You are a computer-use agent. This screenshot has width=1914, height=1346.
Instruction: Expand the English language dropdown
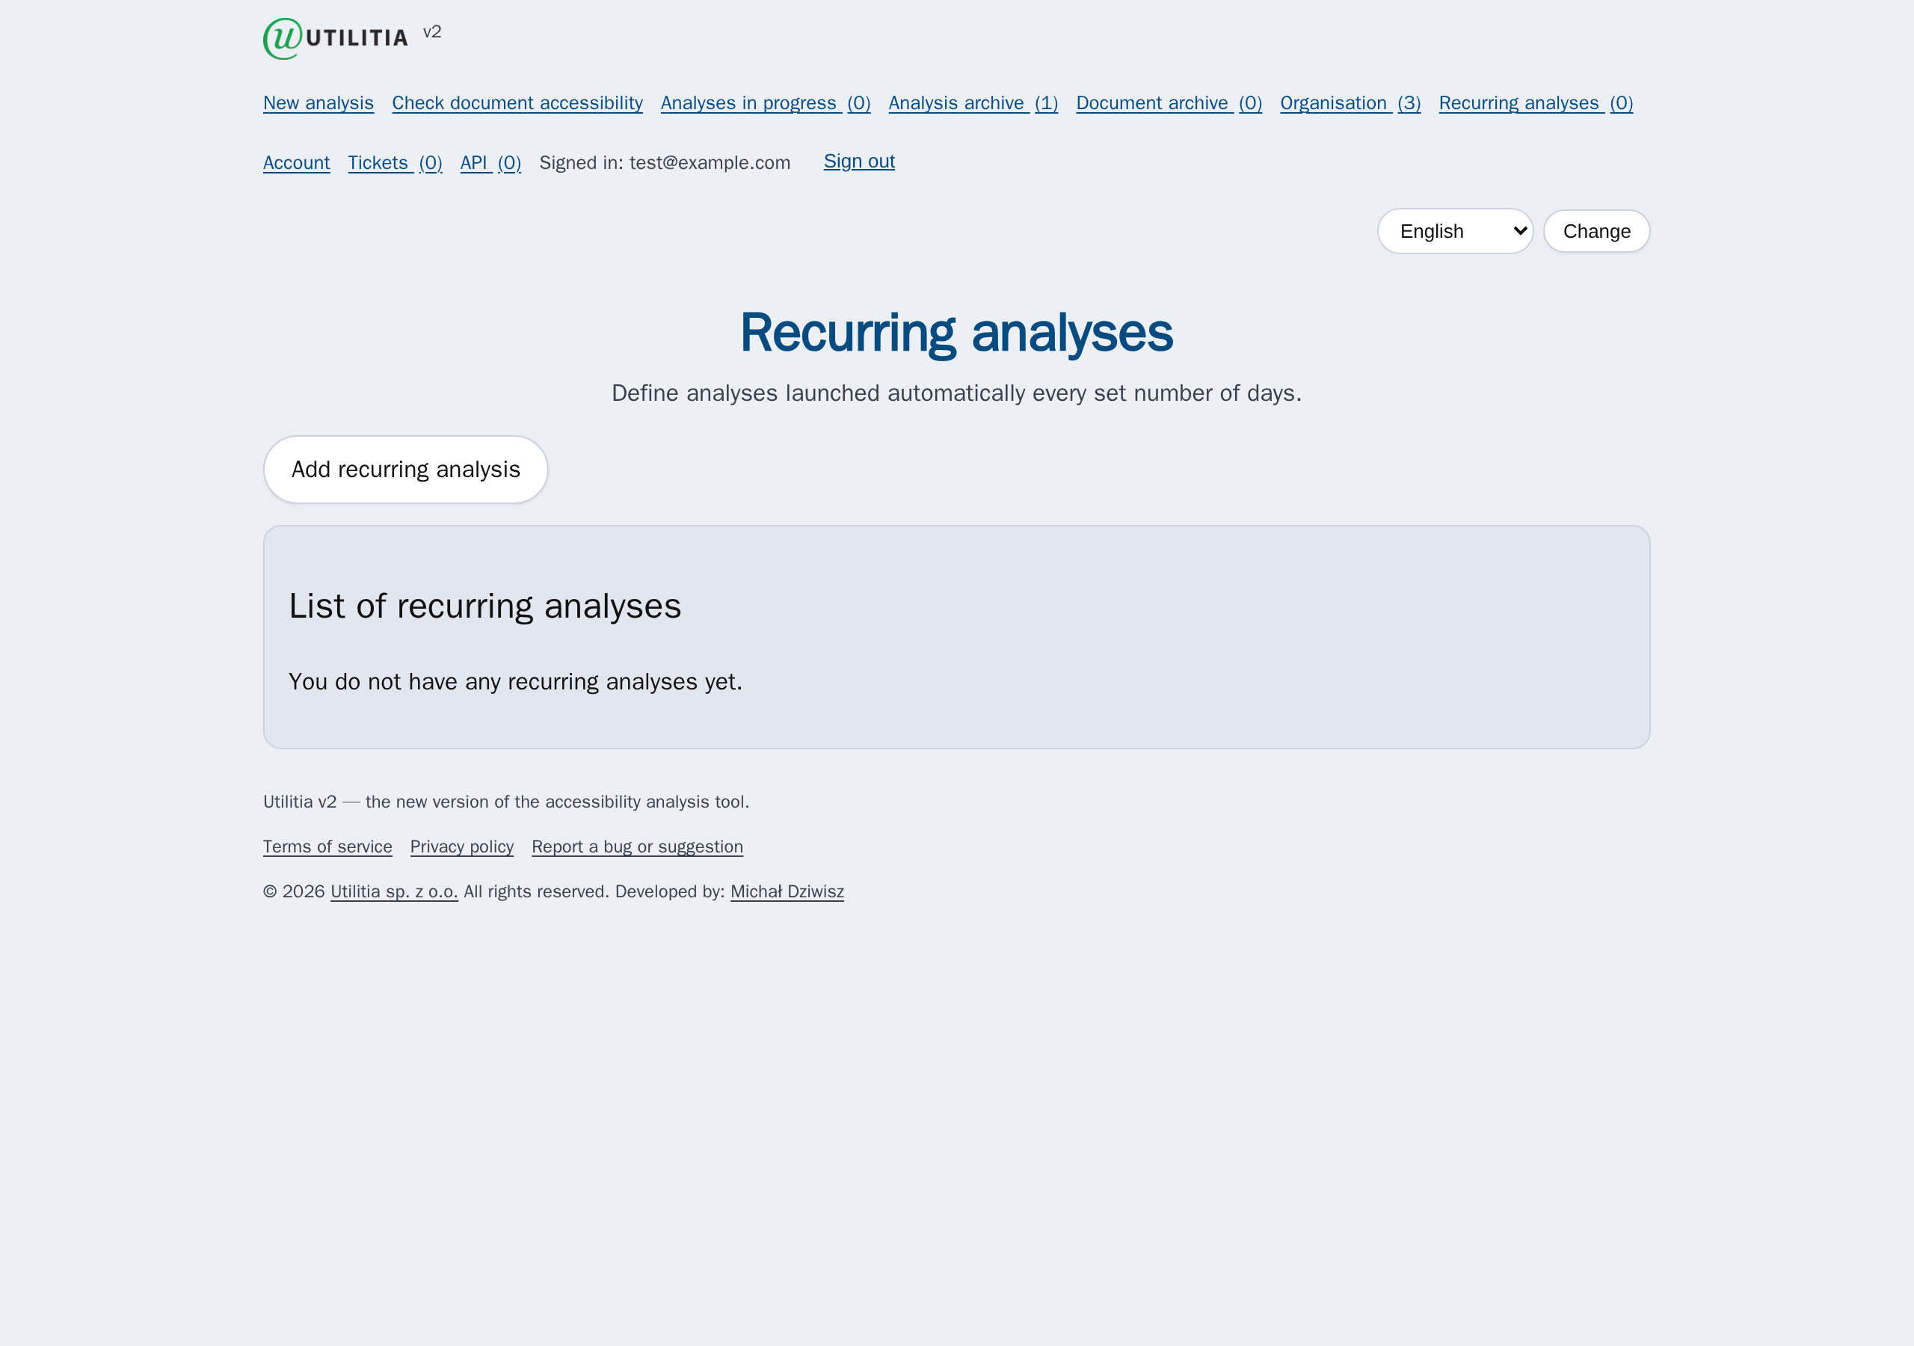point(1455,231)
